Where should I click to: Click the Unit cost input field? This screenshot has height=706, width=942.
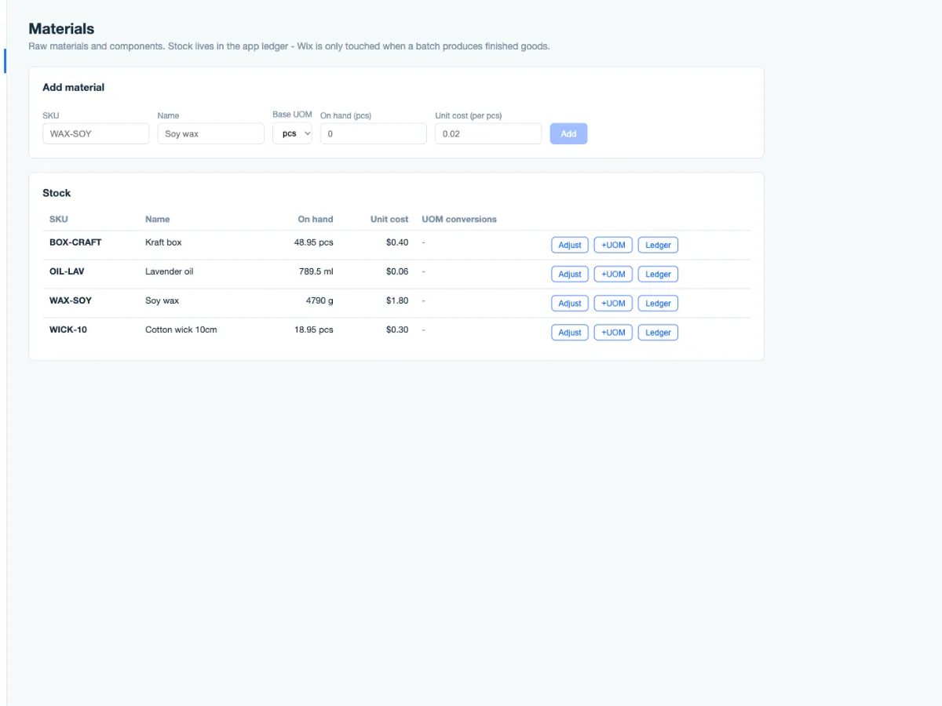pos(488,133)
